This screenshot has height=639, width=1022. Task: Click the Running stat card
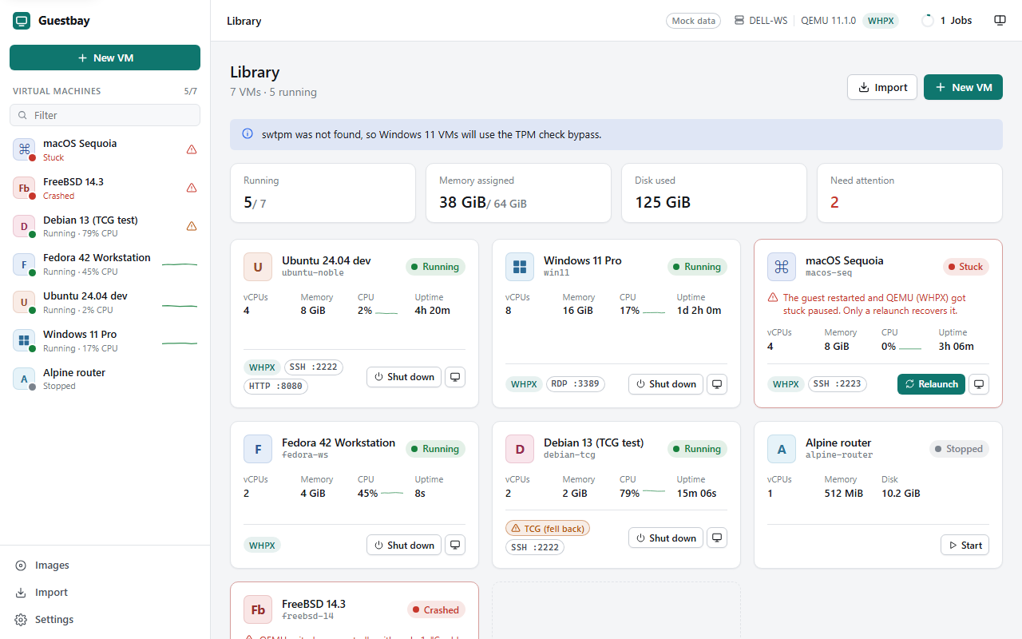pyautogui.click(x=323, y=192)
